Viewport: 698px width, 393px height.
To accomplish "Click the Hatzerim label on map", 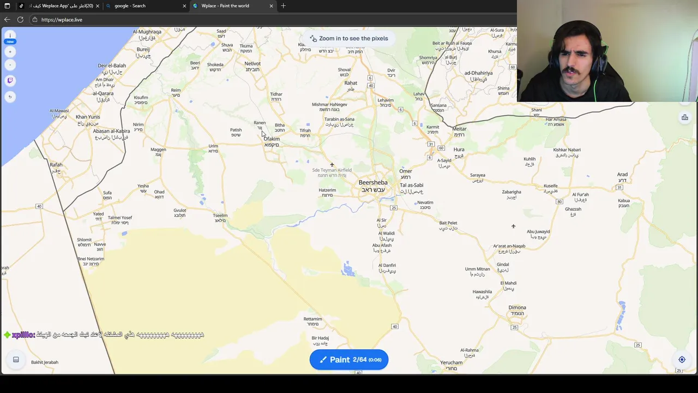I will 327,192.
